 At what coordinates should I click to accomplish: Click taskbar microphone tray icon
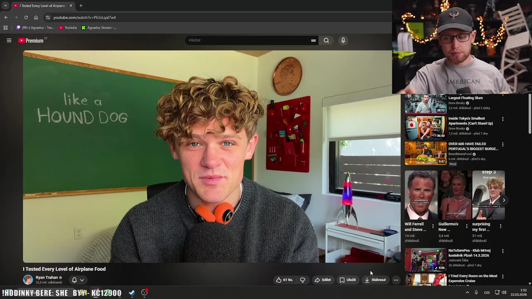coord(476,293)
